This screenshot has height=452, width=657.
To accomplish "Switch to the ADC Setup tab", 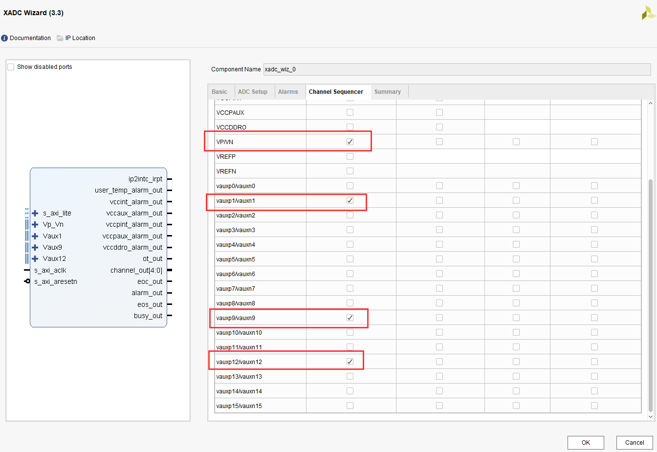I will point(253,92).
